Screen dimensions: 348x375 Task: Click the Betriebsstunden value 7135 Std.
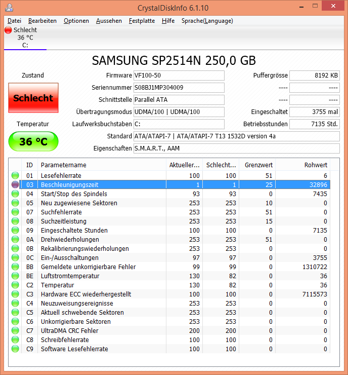click(x=315, y=124)
